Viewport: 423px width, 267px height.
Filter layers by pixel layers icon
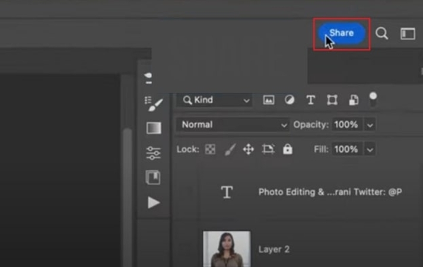[269, 100]
